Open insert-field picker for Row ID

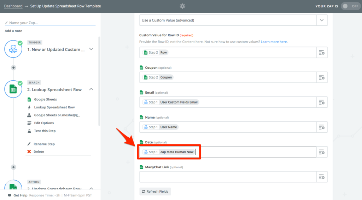pyautogui.click(x=322, y=53)
